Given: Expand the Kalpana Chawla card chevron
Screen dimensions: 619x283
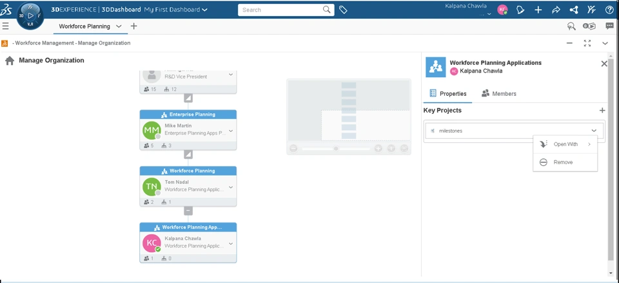Looking at the screenshot, I should (231, 243).
